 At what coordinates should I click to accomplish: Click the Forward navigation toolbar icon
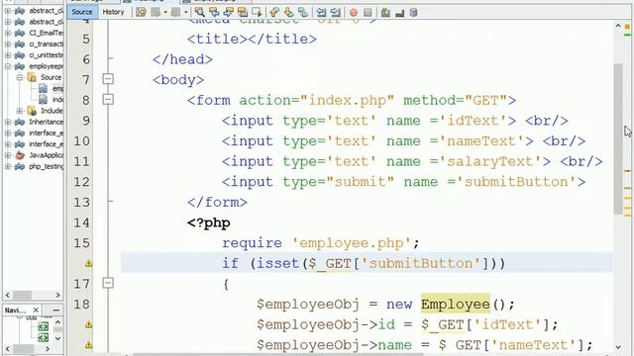[x=175, y=12]
